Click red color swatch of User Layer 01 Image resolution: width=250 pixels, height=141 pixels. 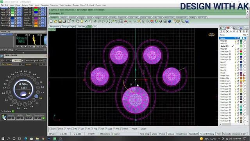pyautogui.click(x=241, y=51)
